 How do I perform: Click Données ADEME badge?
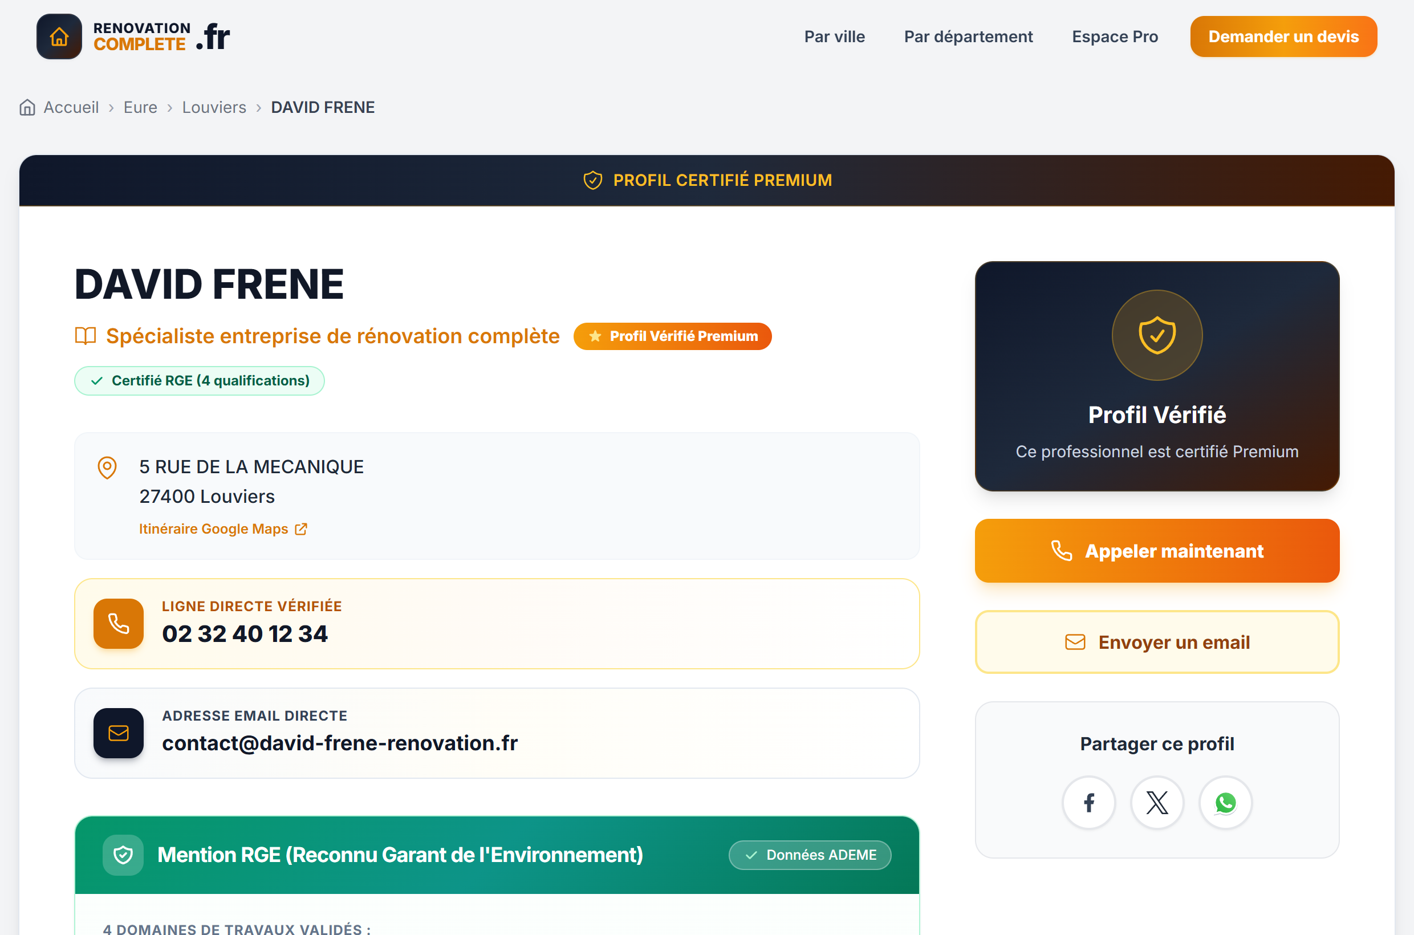pyautogui.click(x=810, y=855)
